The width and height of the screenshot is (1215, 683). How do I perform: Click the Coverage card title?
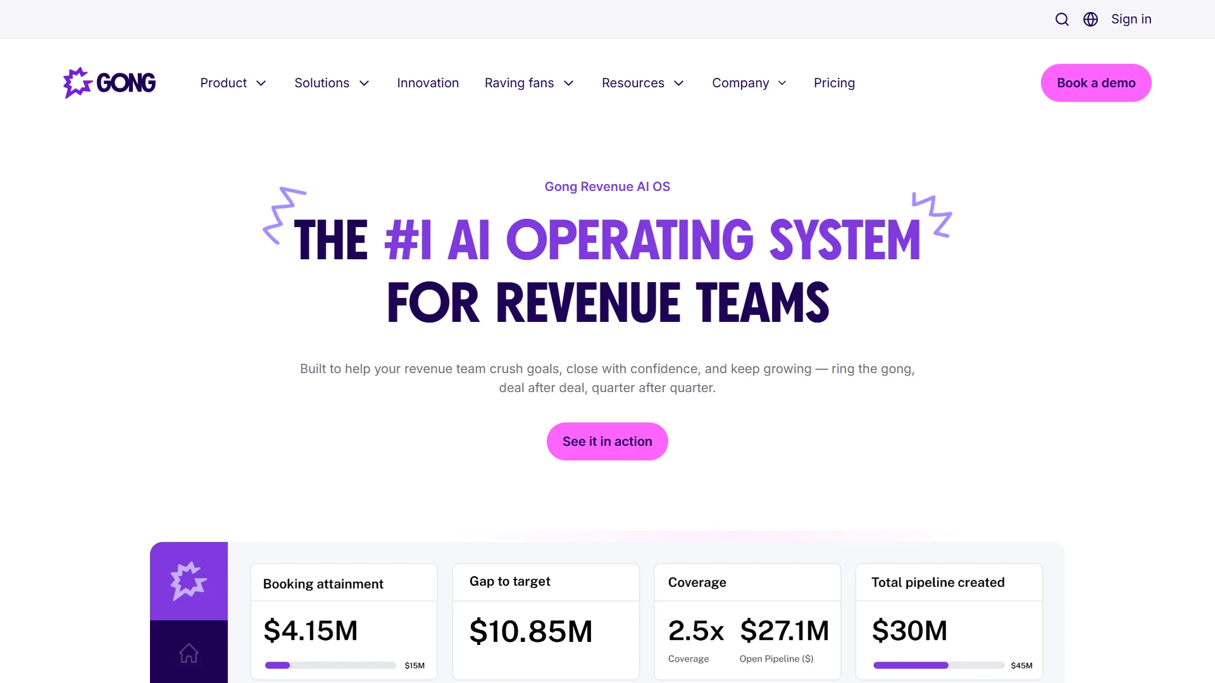tap(697, 582)
